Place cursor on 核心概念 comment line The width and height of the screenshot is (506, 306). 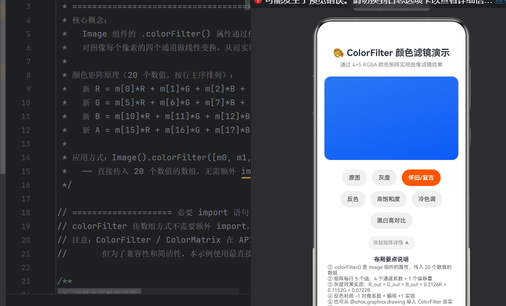pos(85,20)
